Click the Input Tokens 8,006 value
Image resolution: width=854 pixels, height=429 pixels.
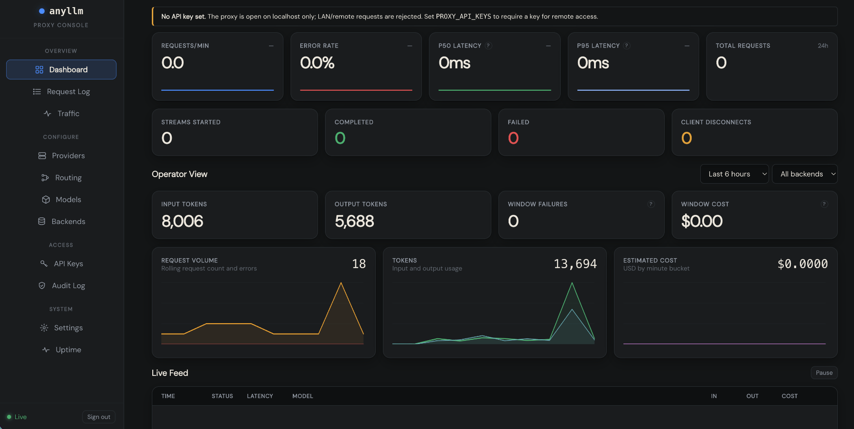tap(182, 221)
